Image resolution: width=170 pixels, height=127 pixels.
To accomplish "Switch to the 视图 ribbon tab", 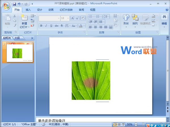I will coord(93,10).
